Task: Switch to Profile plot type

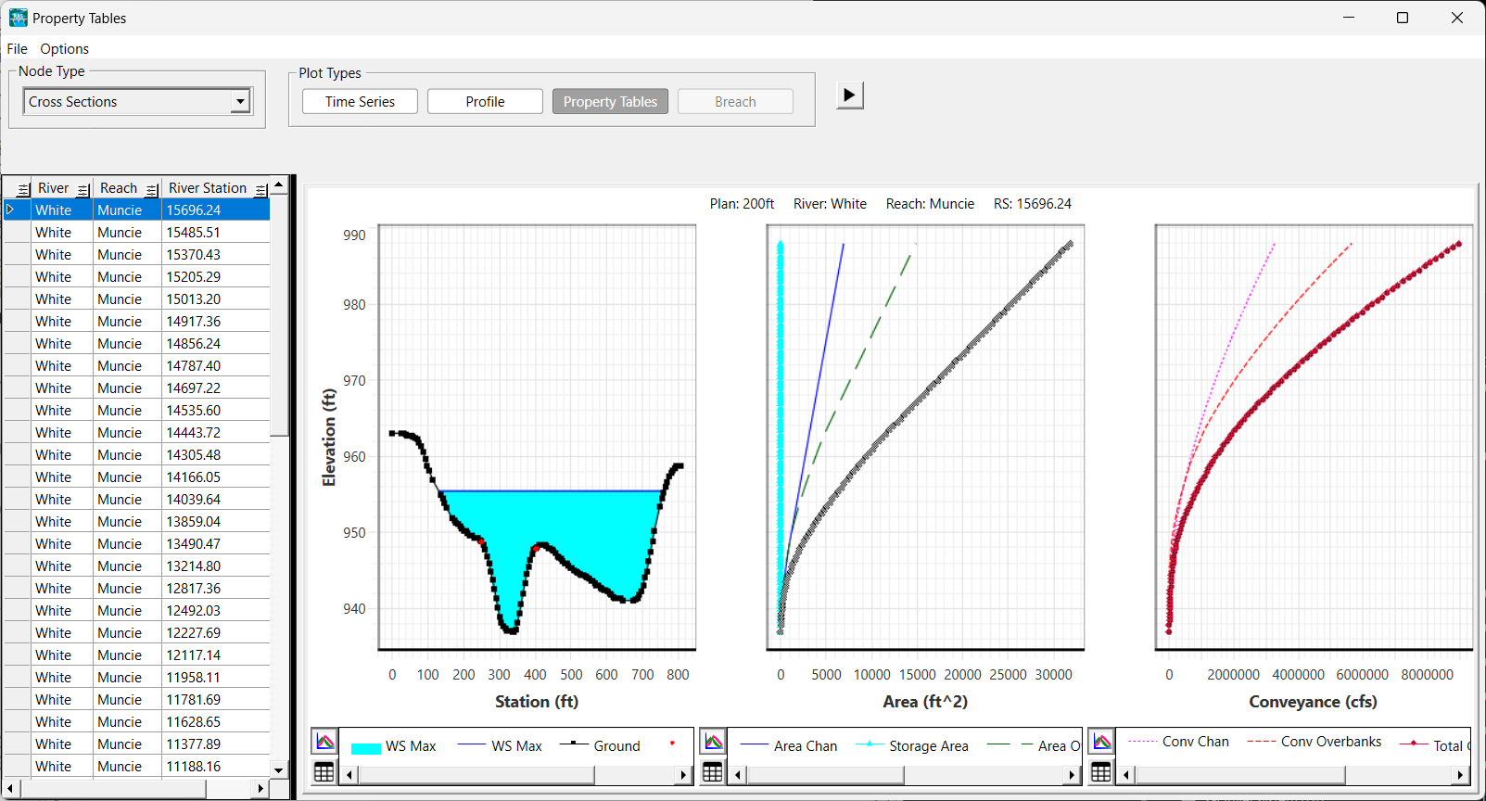Action: (x=485, y=102)
